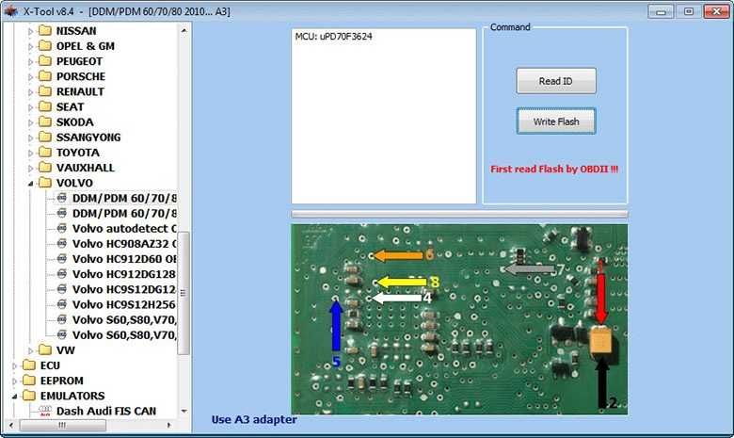Select the OPEL & GM folder icon

pyautogui.click(x=45, y=45)
